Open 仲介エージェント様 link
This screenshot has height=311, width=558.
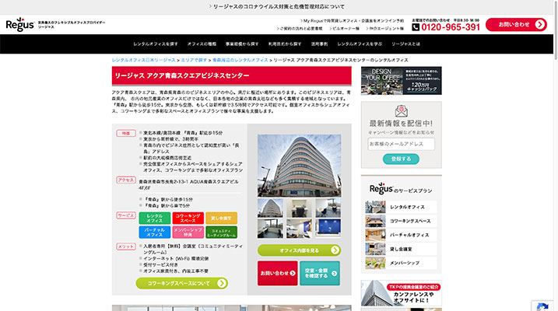(384, 29)
